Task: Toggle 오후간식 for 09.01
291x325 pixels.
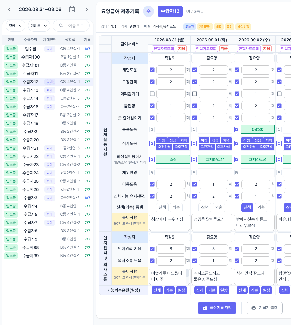Action: click(224, 147)
